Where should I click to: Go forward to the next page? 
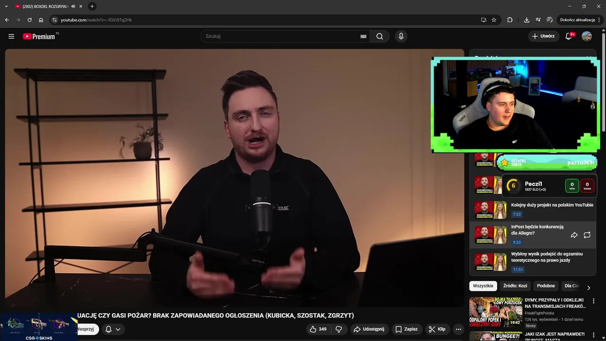tap(18, 20)
